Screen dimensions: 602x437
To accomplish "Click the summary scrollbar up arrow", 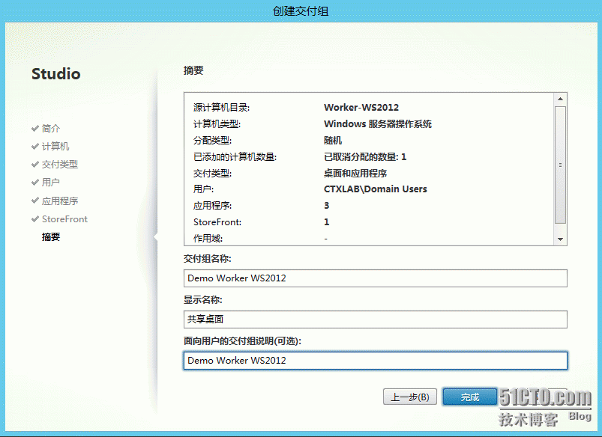I will point(560,99).
